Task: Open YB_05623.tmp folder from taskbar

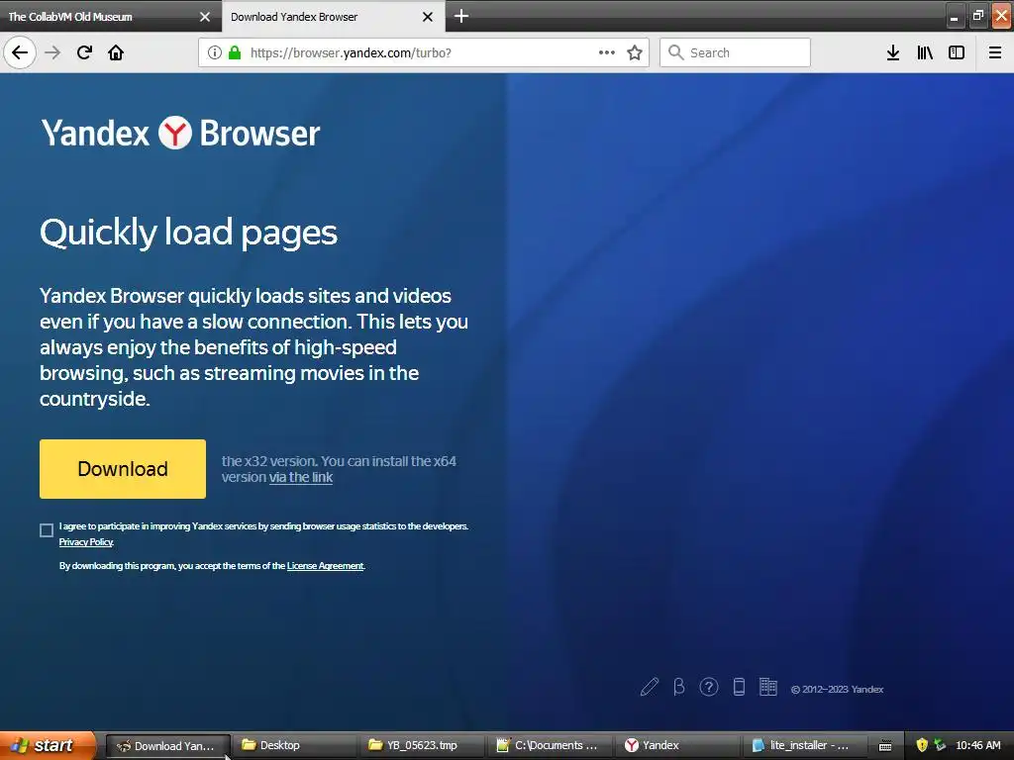Action: coord(421,745)
